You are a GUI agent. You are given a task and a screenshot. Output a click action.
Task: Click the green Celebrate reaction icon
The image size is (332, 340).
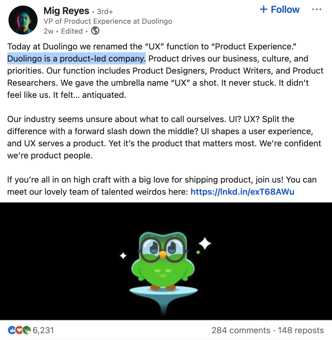tap(26, 330)
